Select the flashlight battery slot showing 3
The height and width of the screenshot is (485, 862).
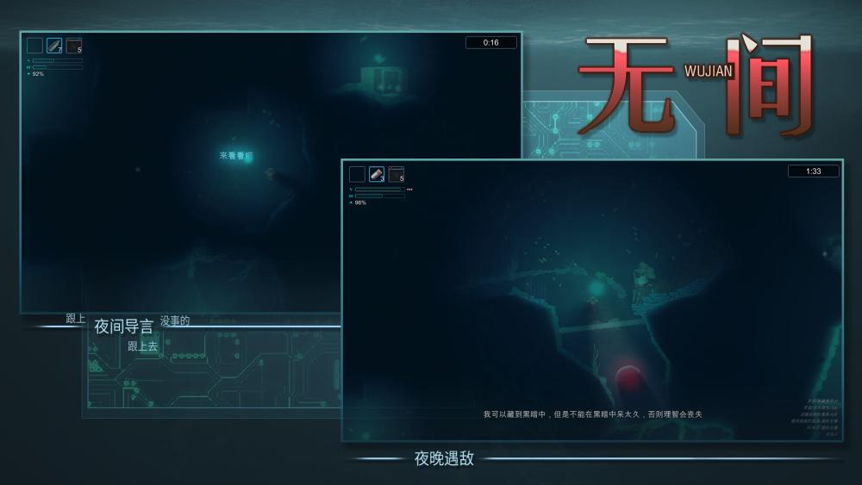click(x=377, y=175)
